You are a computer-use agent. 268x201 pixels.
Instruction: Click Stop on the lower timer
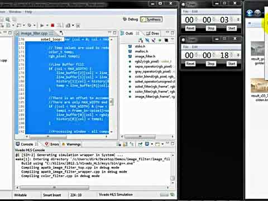pos(211,64)
